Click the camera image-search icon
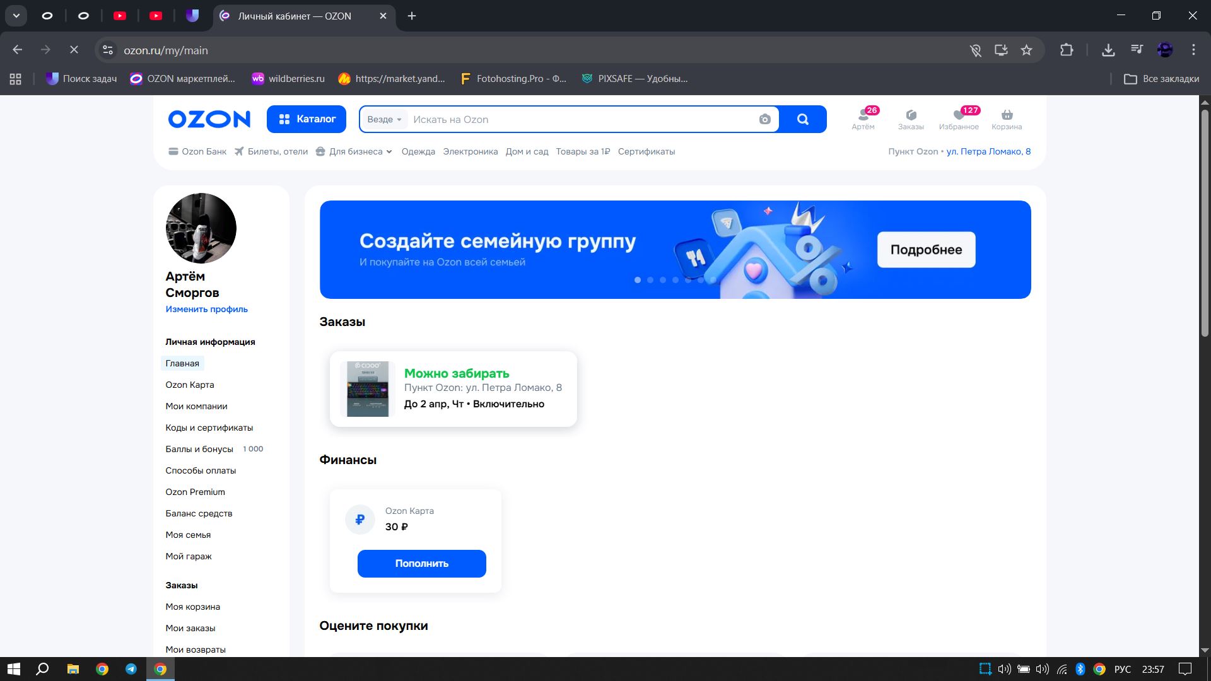 click(764, 120)
